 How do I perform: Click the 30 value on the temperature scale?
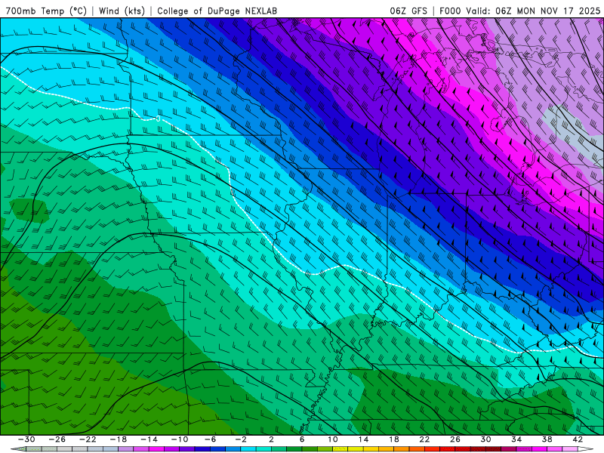click(x=485, y=439)
